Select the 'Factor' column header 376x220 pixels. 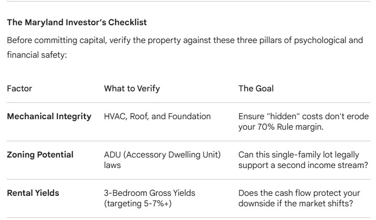pyautogui.click(x=19, y=89)
